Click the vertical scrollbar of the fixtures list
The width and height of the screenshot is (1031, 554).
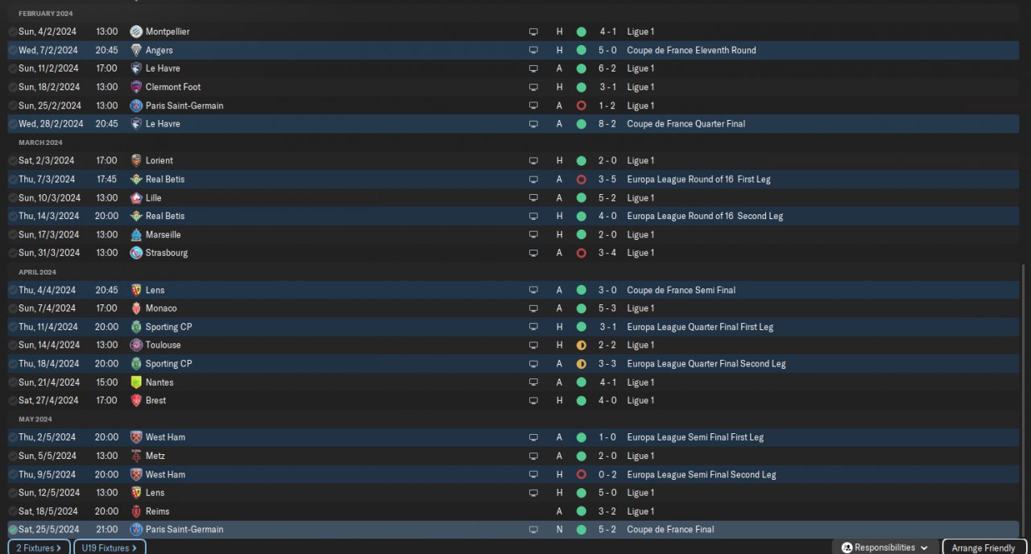[x=1025, y=403]
